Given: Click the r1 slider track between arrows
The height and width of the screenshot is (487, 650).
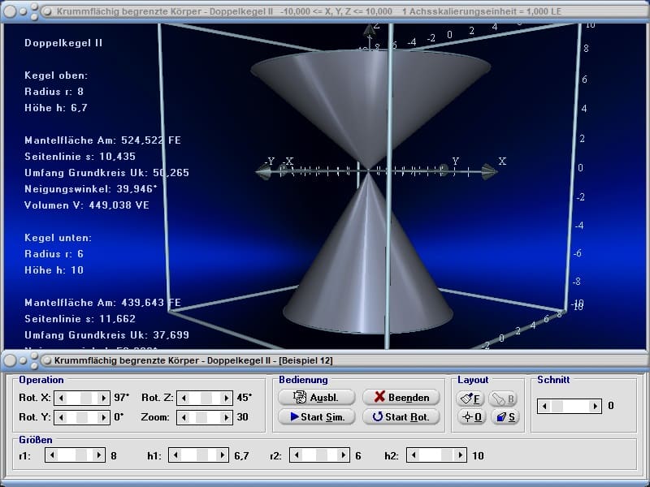Looking at the screenshot, I should tap(75, 455).
